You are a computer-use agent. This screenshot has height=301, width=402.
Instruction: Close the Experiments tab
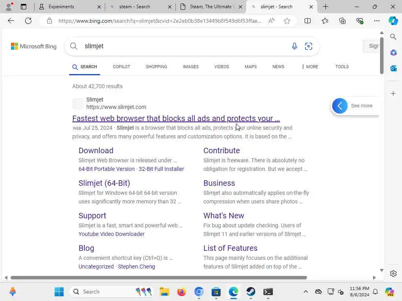click(x=99, y=7)
